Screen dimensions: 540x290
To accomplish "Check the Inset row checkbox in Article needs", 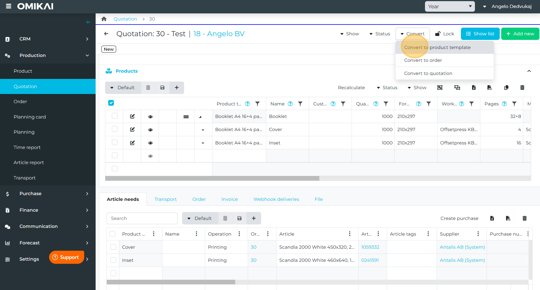I will 113,260.
